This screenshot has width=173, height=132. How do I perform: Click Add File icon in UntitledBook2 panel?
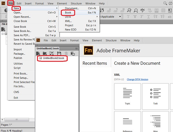click(x=38, y=53)
